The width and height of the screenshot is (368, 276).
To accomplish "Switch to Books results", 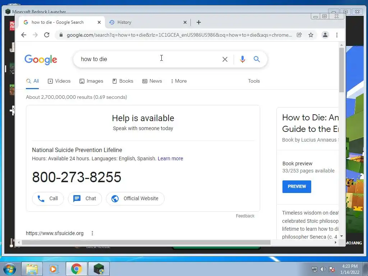I will pyautogui.click(x=123, y=81).
